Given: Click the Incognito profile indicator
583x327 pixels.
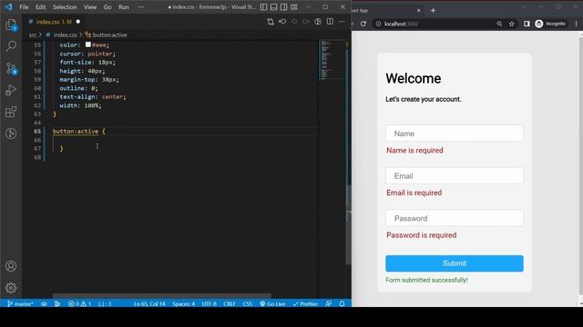Looking at the screenshot, I should pyautogui.click(x=550, y=24).
